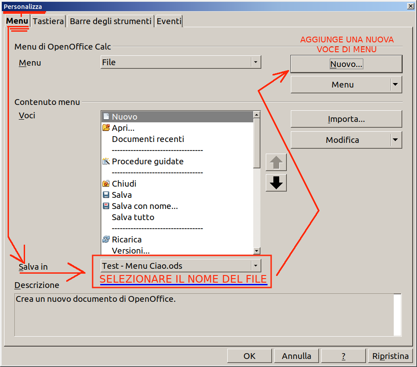Click the Salva floppy disk icon
This screenshot has height=367, width=417.
coord(106,195)
